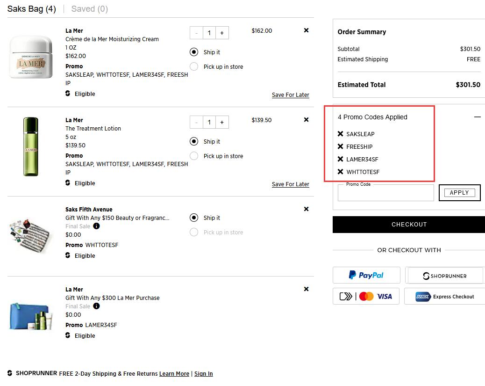Save Moisturizing Cream for later

coord(291,95)
